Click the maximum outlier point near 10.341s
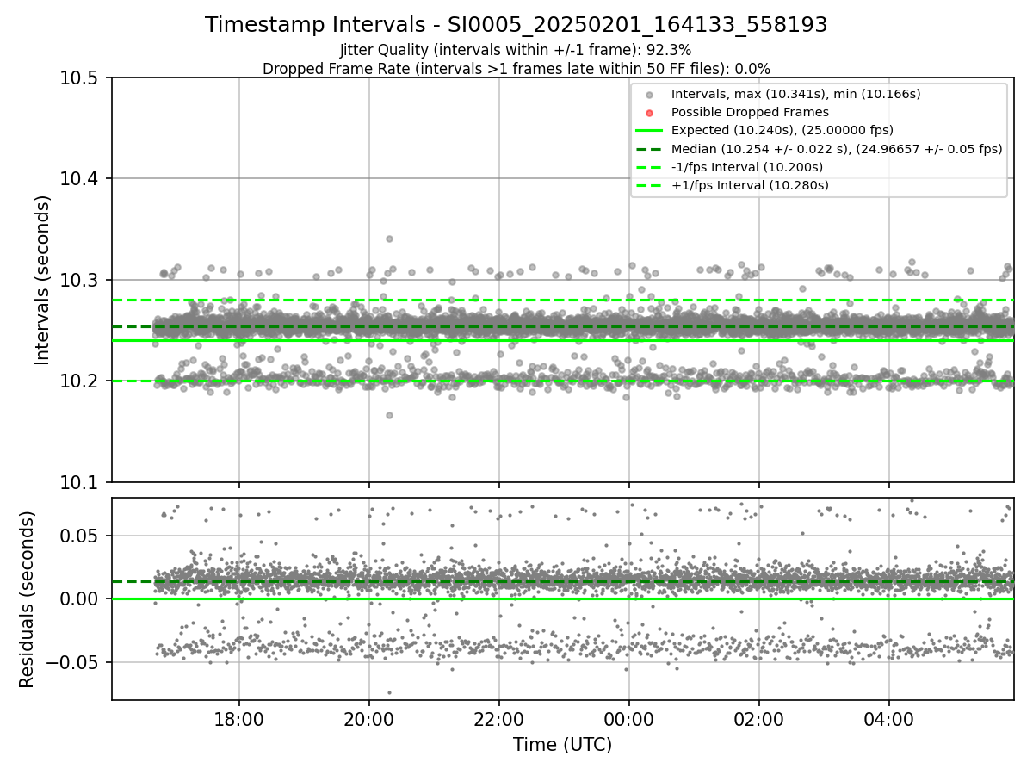The width and height of the screenshot is (1033, 775). (389, 239)
